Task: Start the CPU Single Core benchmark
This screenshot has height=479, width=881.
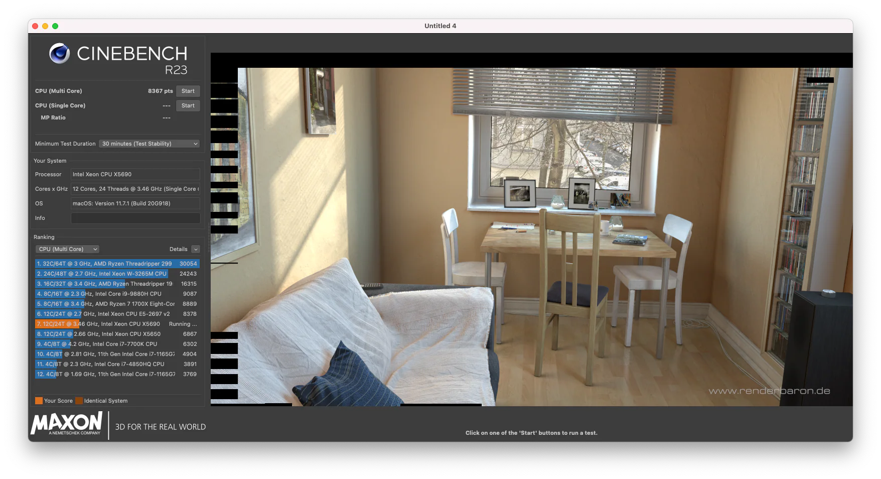Action: click(188, 105)
